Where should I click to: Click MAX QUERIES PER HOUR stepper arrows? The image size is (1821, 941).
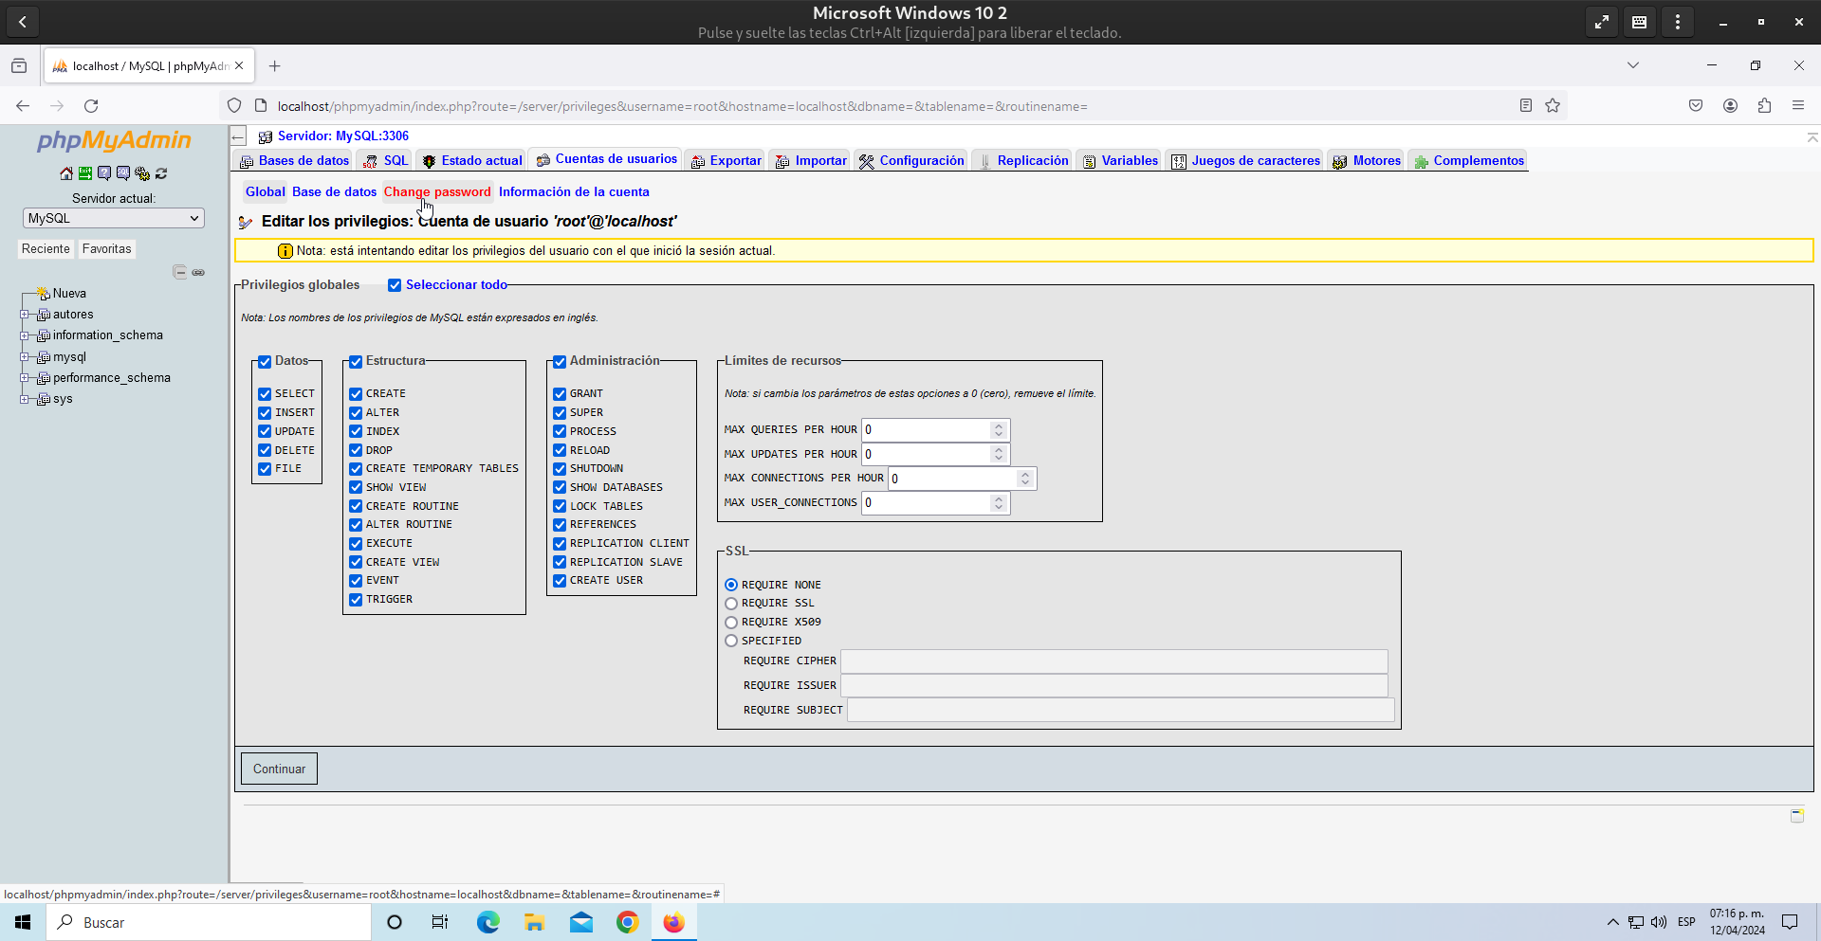click(998, 430)
